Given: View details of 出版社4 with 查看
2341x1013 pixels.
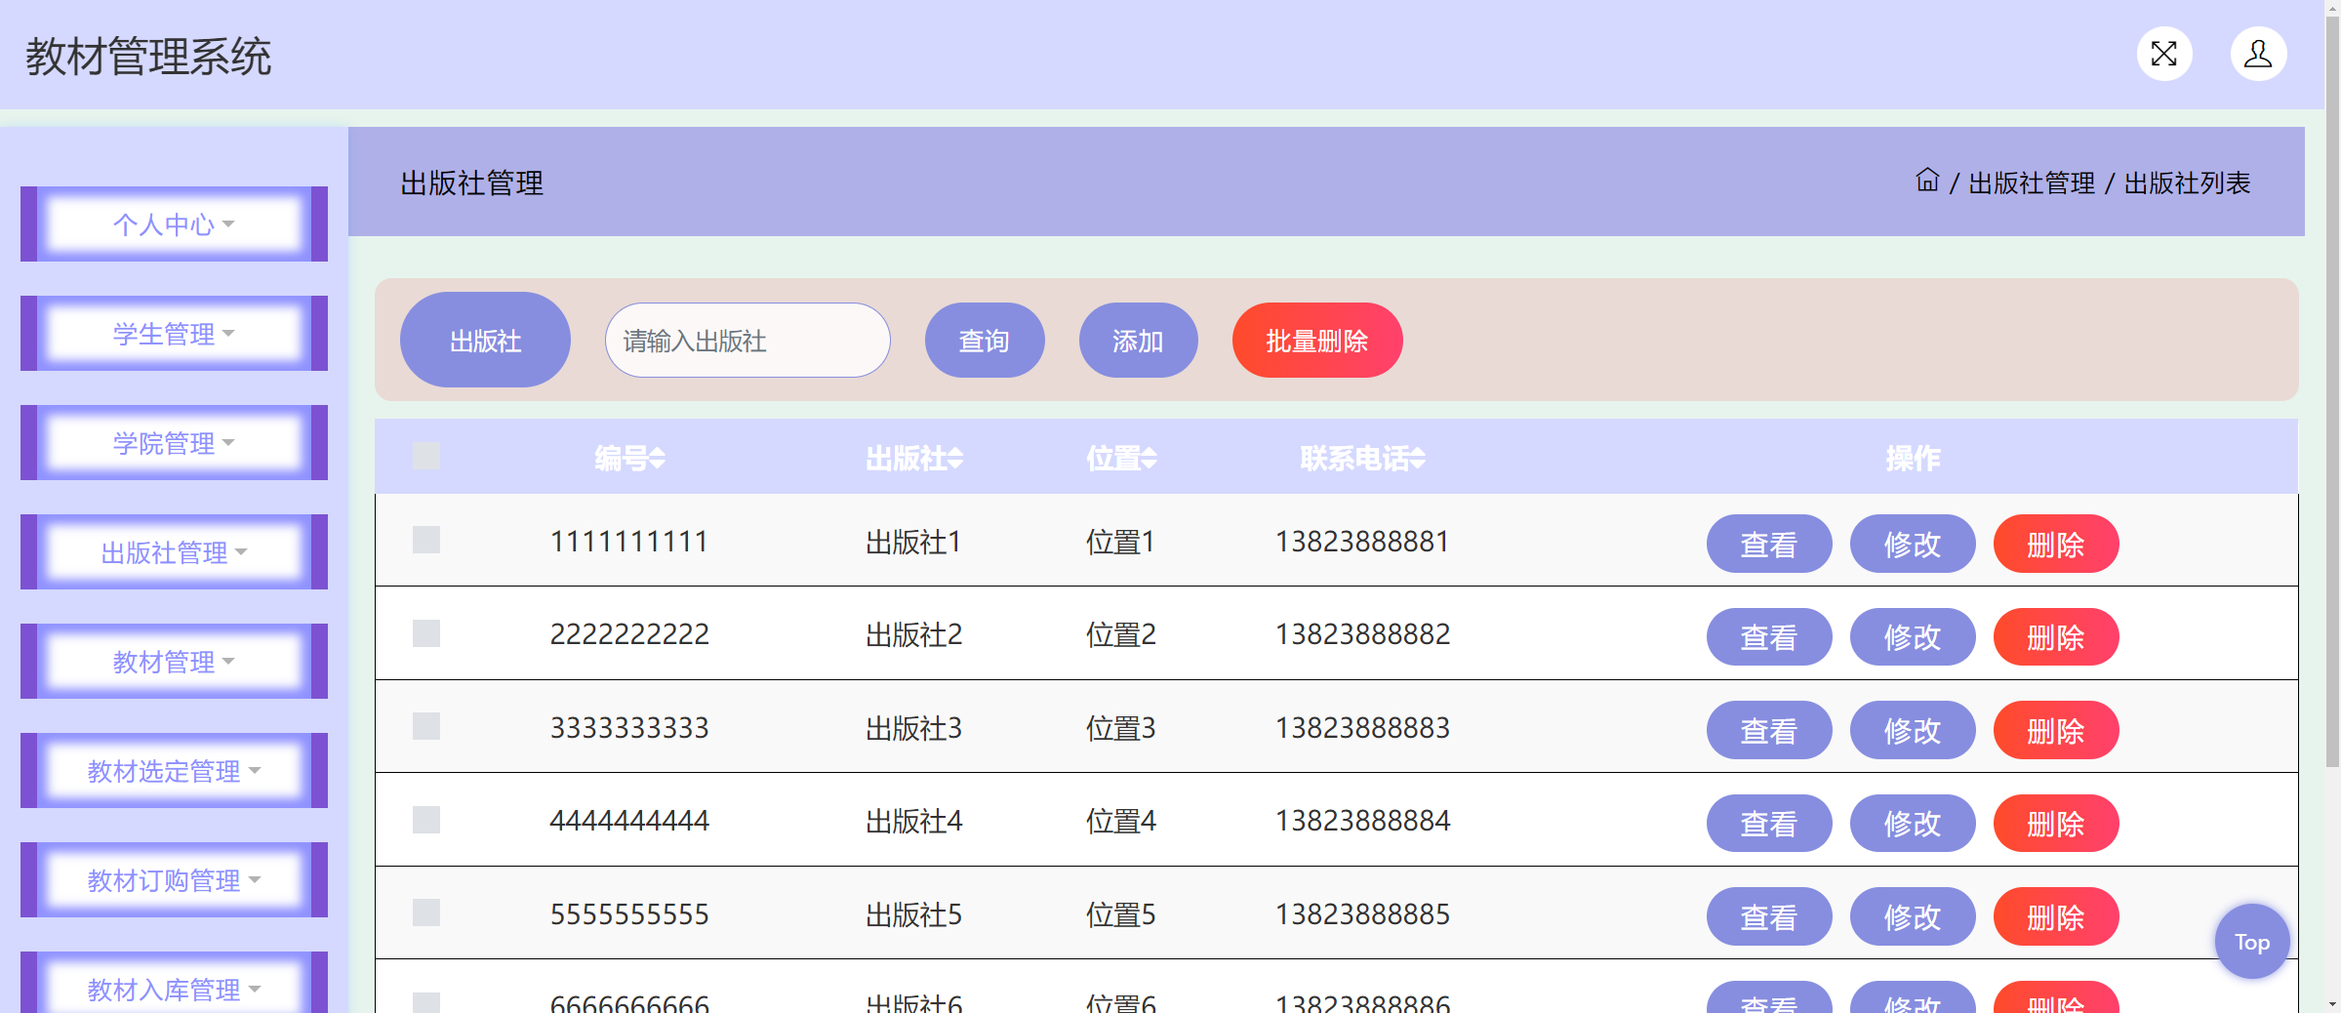Looking at the screenshot, I should point(1768,824).
